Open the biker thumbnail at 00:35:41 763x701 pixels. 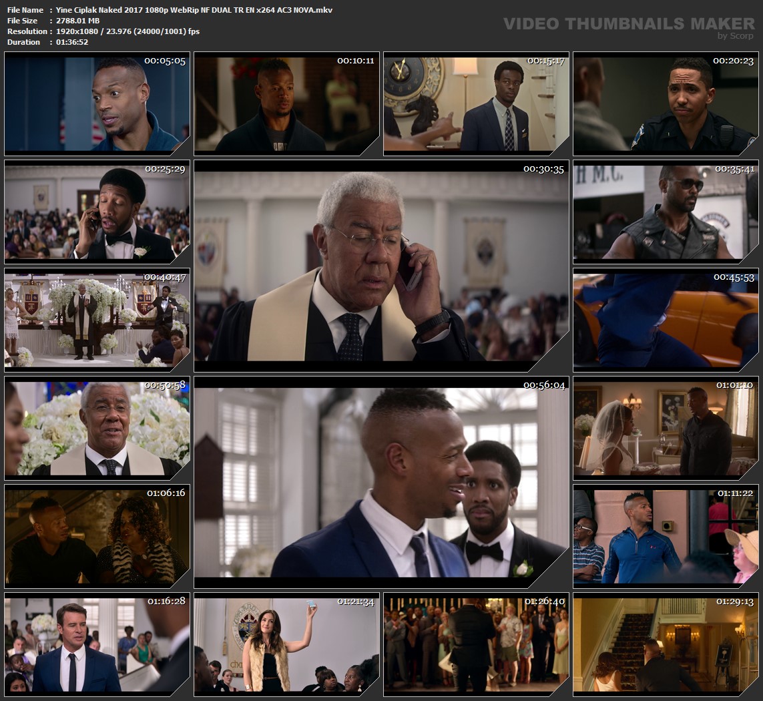click(666, 212)
